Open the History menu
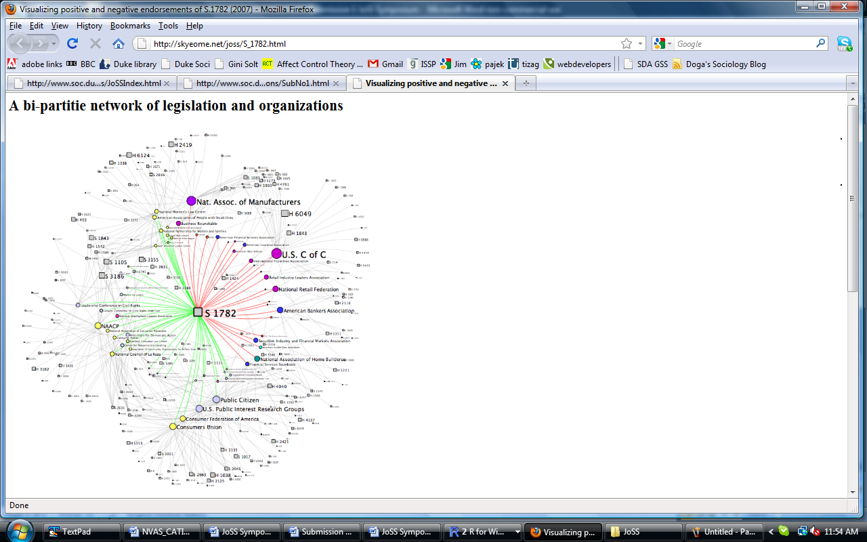Screen dimensions: 867x542 (89, 26)
